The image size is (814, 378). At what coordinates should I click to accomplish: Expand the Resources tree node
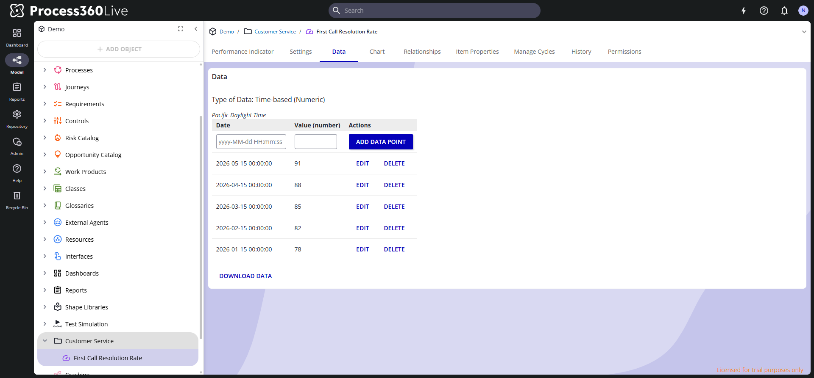[x=45, y=239]
